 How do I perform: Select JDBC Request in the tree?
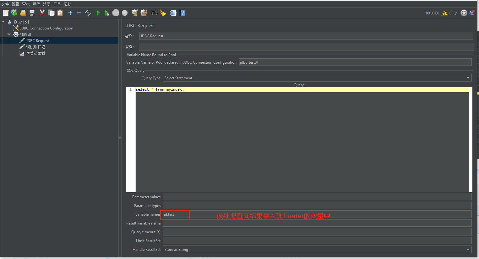[38, 41]
